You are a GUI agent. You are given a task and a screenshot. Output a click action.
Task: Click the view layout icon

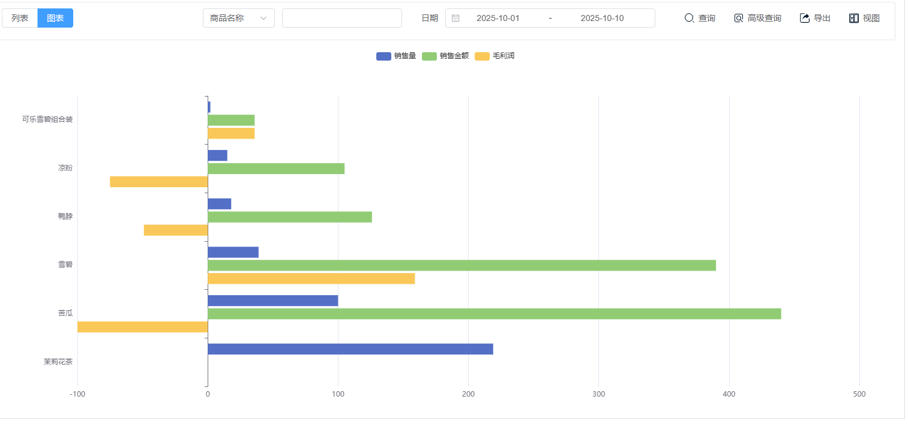[x=854, y=18]
